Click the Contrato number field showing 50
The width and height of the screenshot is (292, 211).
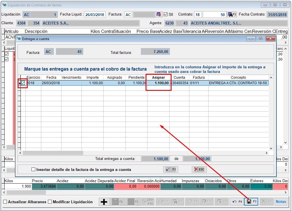pyautogui.click(x=214, y=15)
